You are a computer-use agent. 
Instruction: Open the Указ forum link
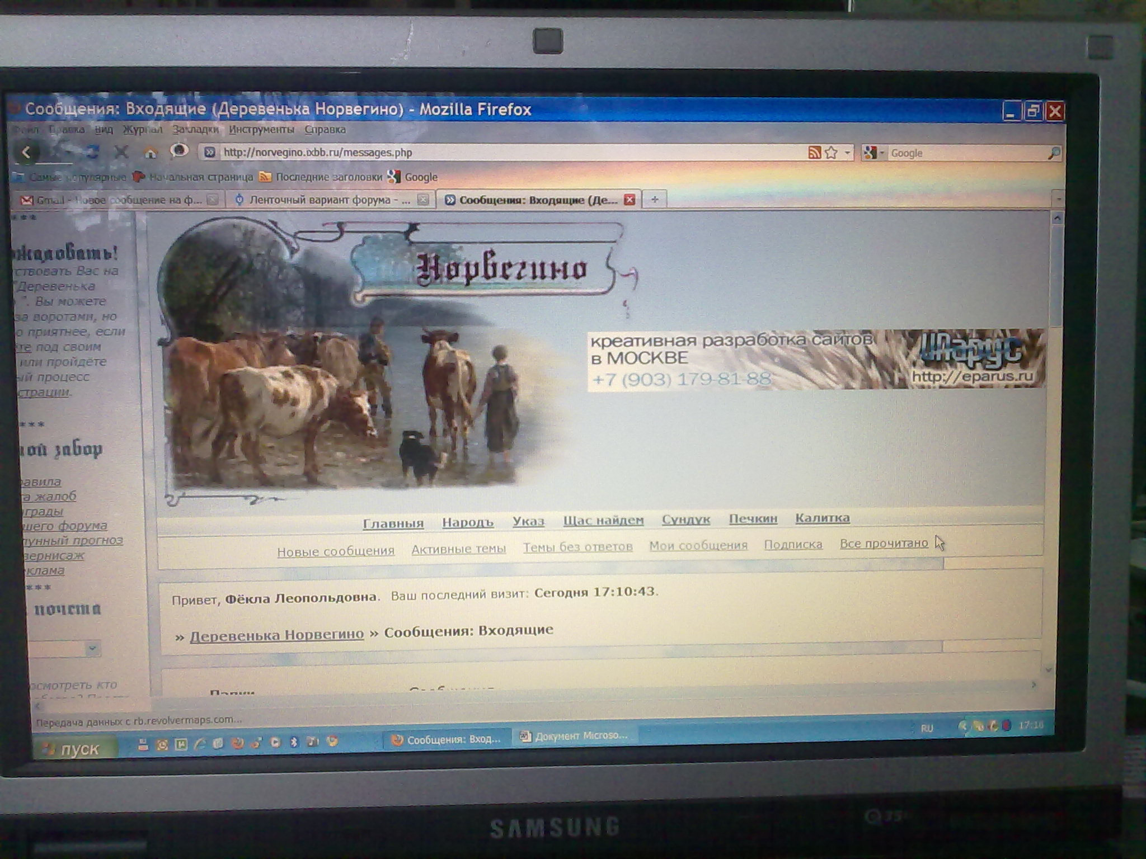pyautogui.click(x=529, y=521)
